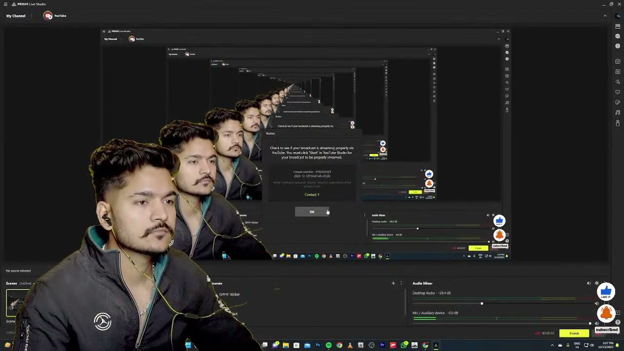Viewport: 624px width, 351px height.
Task: Mute the Desktop Audio channel
Action: (x=597, y=303)
